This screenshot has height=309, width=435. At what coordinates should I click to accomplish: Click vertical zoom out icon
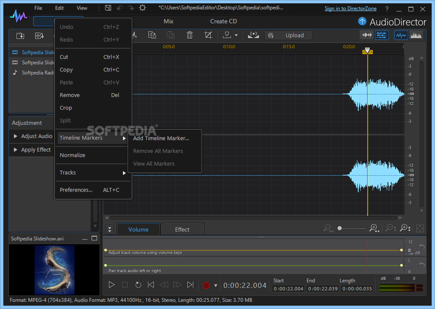coord(391,229)
